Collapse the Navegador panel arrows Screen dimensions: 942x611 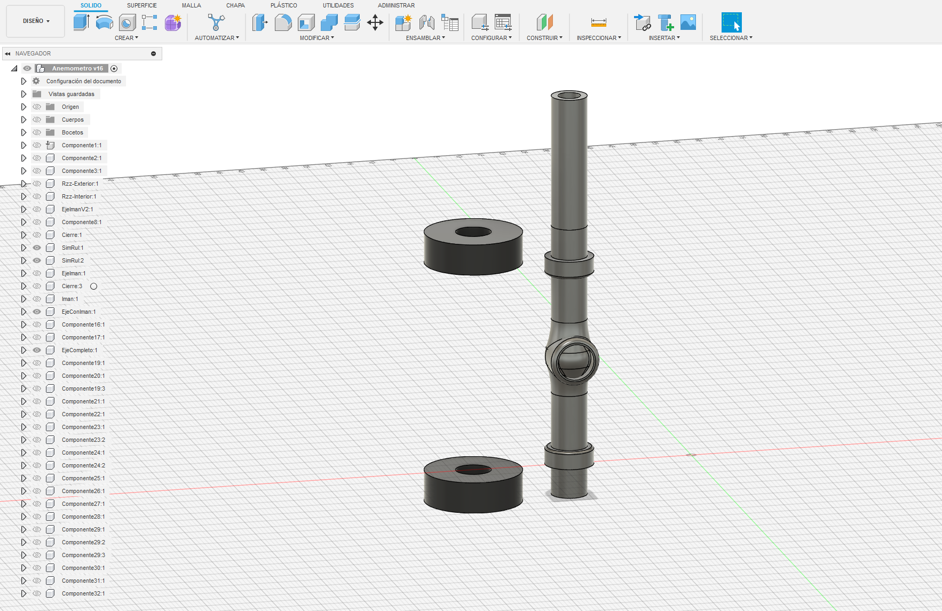click(7, 53)
